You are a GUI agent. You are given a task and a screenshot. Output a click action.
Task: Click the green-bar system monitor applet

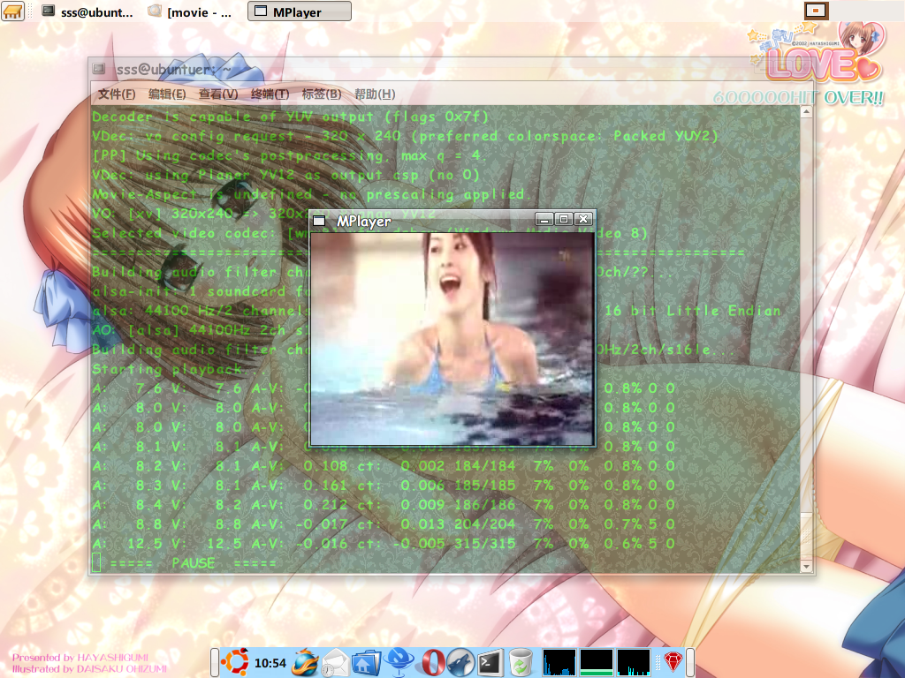(x=597, y=662)
